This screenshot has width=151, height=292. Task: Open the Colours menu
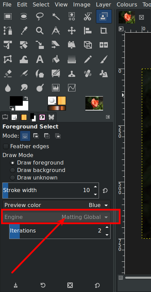[x=127, y=4]
